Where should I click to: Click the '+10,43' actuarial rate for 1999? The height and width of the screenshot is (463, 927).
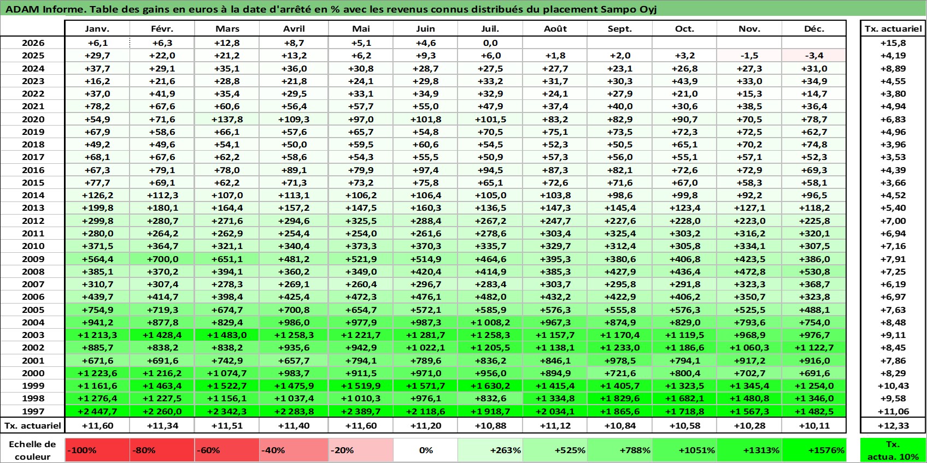click(893, 385)
